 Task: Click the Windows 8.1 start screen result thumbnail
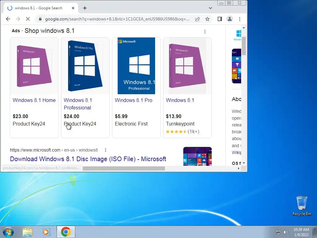pos(198,156)
